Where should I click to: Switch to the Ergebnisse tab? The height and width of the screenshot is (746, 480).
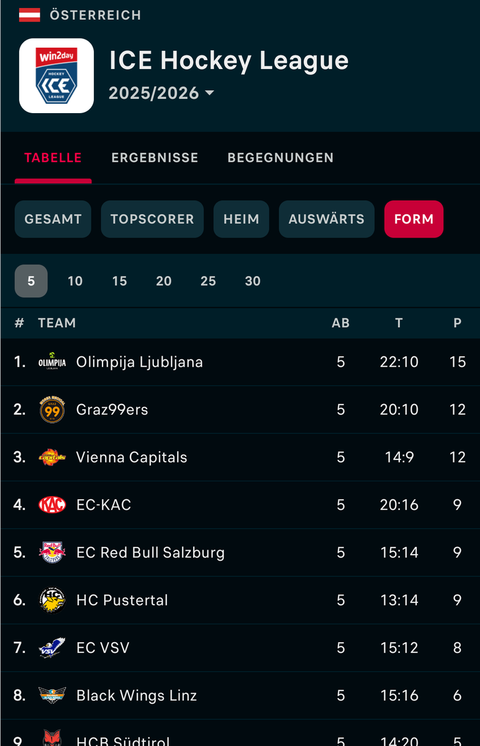(x=155, y=158)
